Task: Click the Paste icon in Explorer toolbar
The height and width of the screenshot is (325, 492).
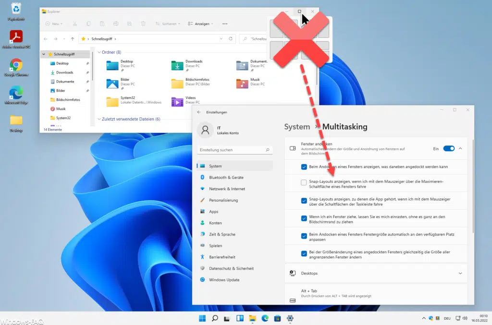Action: [x=103, y=23]
